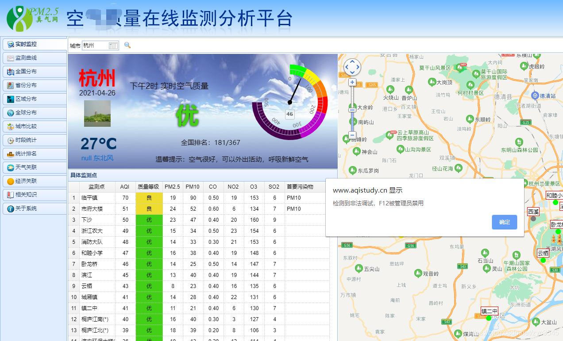Select the 滨江 station row
Screen dimensions: 563x341
point(199,275)
